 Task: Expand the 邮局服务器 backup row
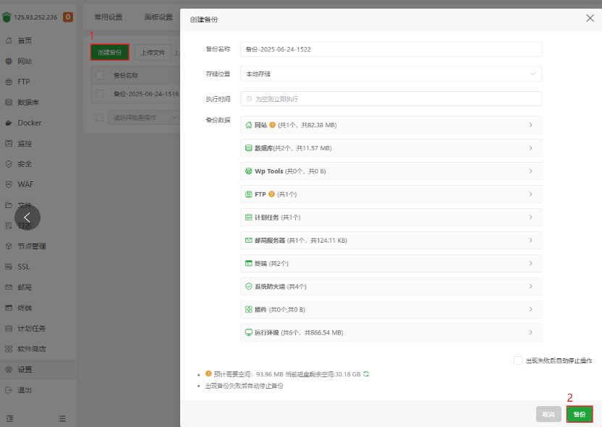(x=391, y=241)
